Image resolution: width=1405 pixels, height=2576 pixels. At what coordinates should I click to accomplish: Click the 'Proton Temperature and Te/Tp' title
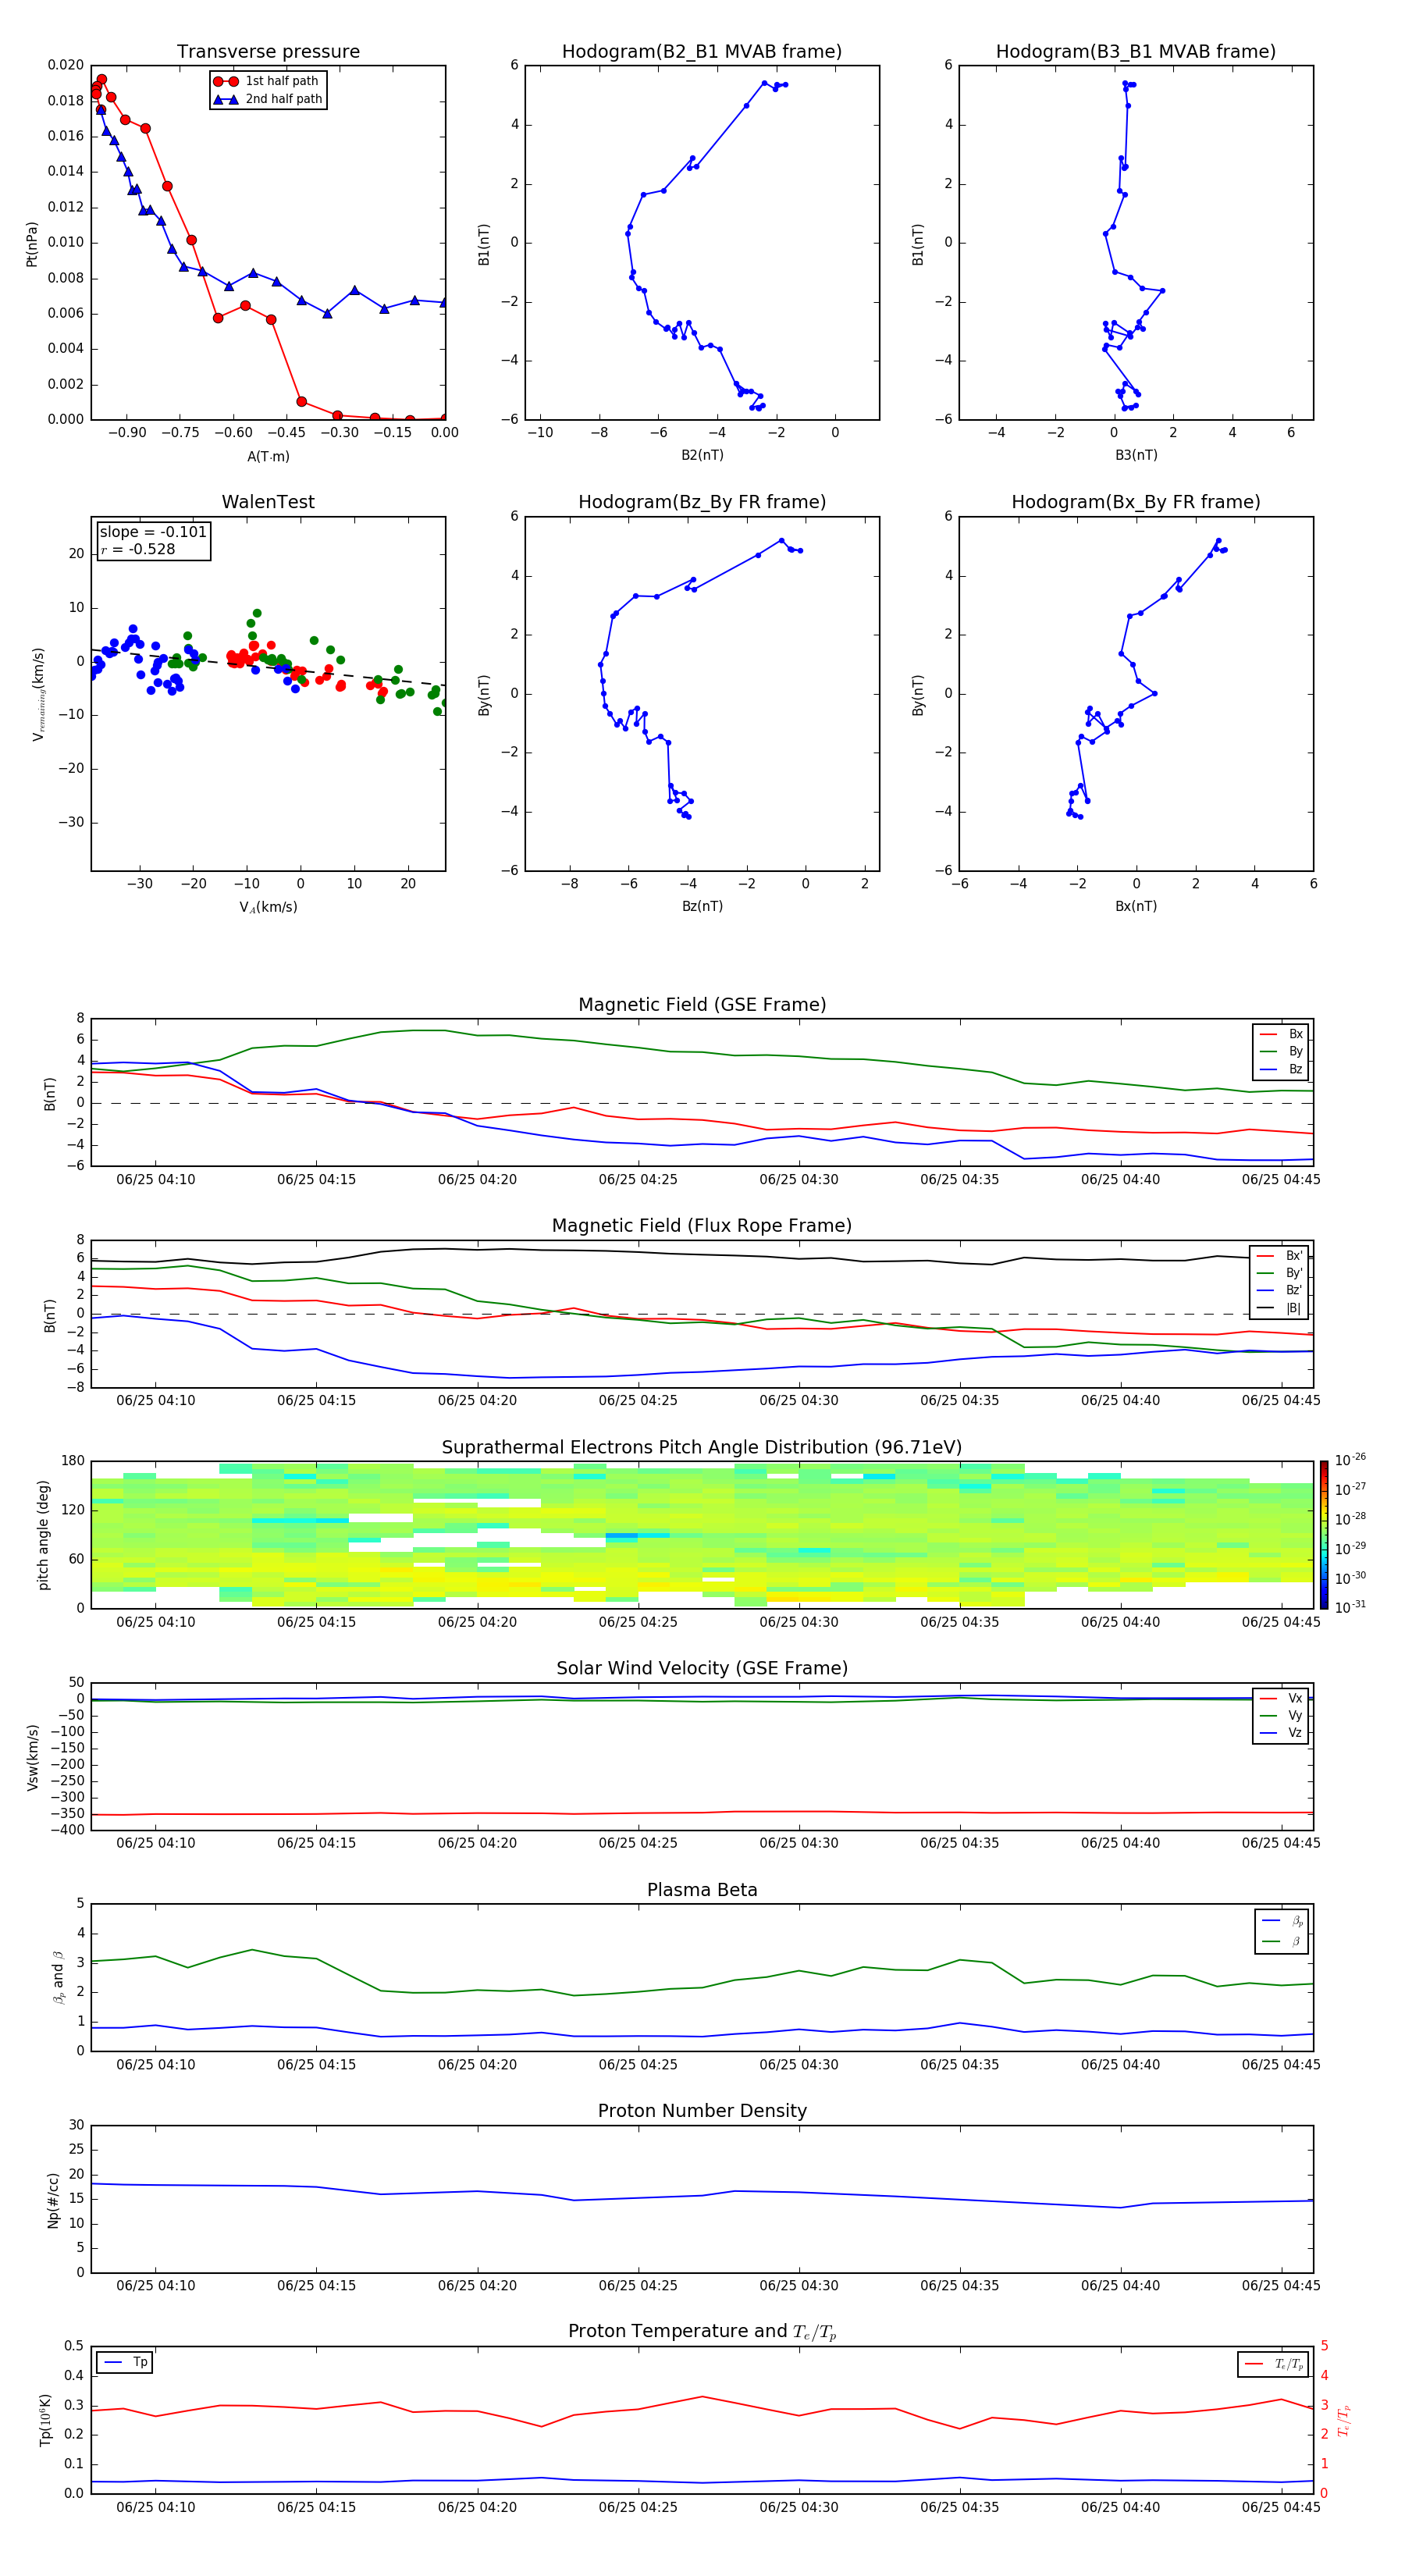[702, 2332]
